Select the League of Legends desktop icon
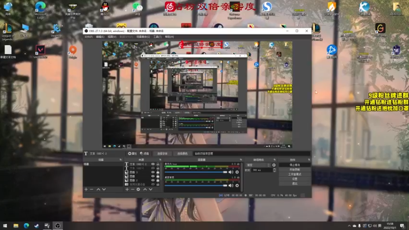This screenshot has height=230, width=409. [x=8, y=32]
